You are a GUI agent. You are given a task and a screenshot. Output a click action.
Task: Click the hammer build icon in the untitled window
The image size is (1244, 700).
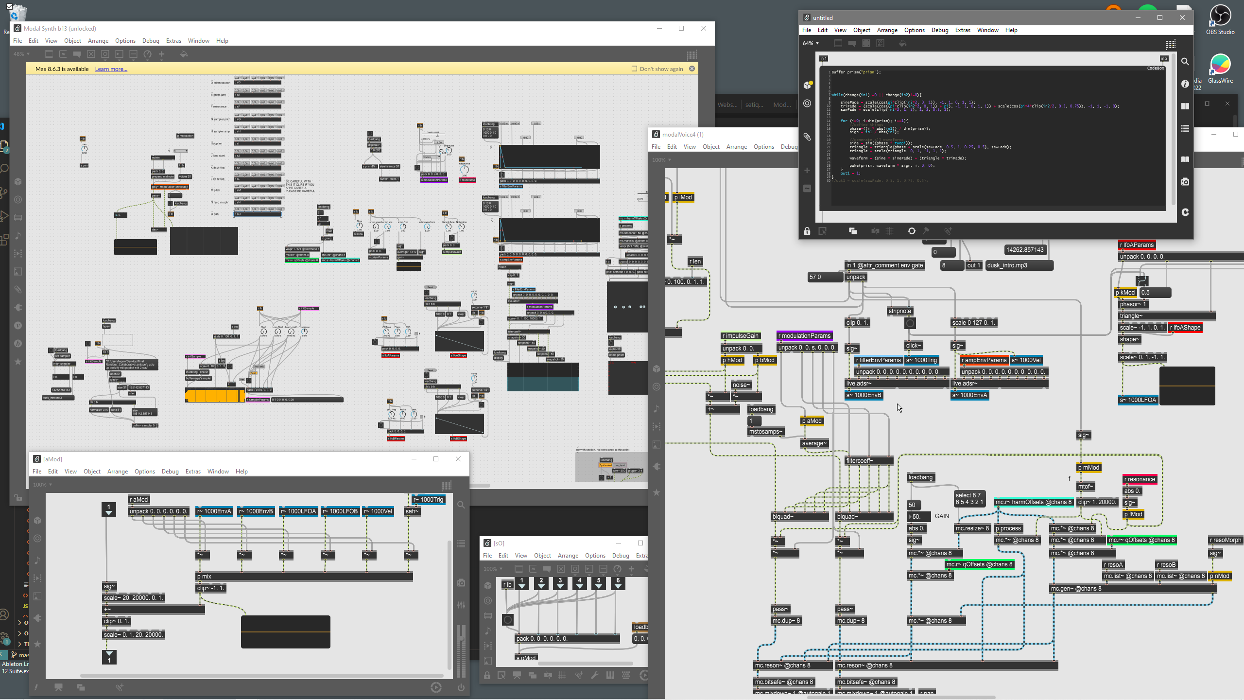pyautogui.click(x=926, y=231)
